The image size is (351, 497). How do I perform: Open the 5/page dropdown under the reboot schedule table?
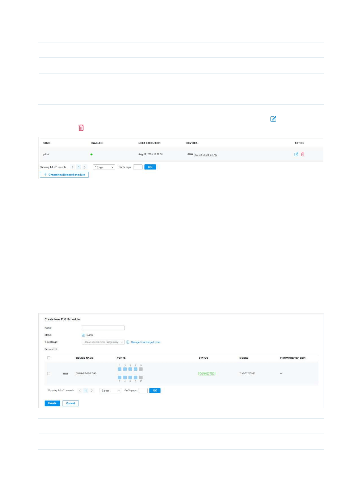tap(104, 167)
